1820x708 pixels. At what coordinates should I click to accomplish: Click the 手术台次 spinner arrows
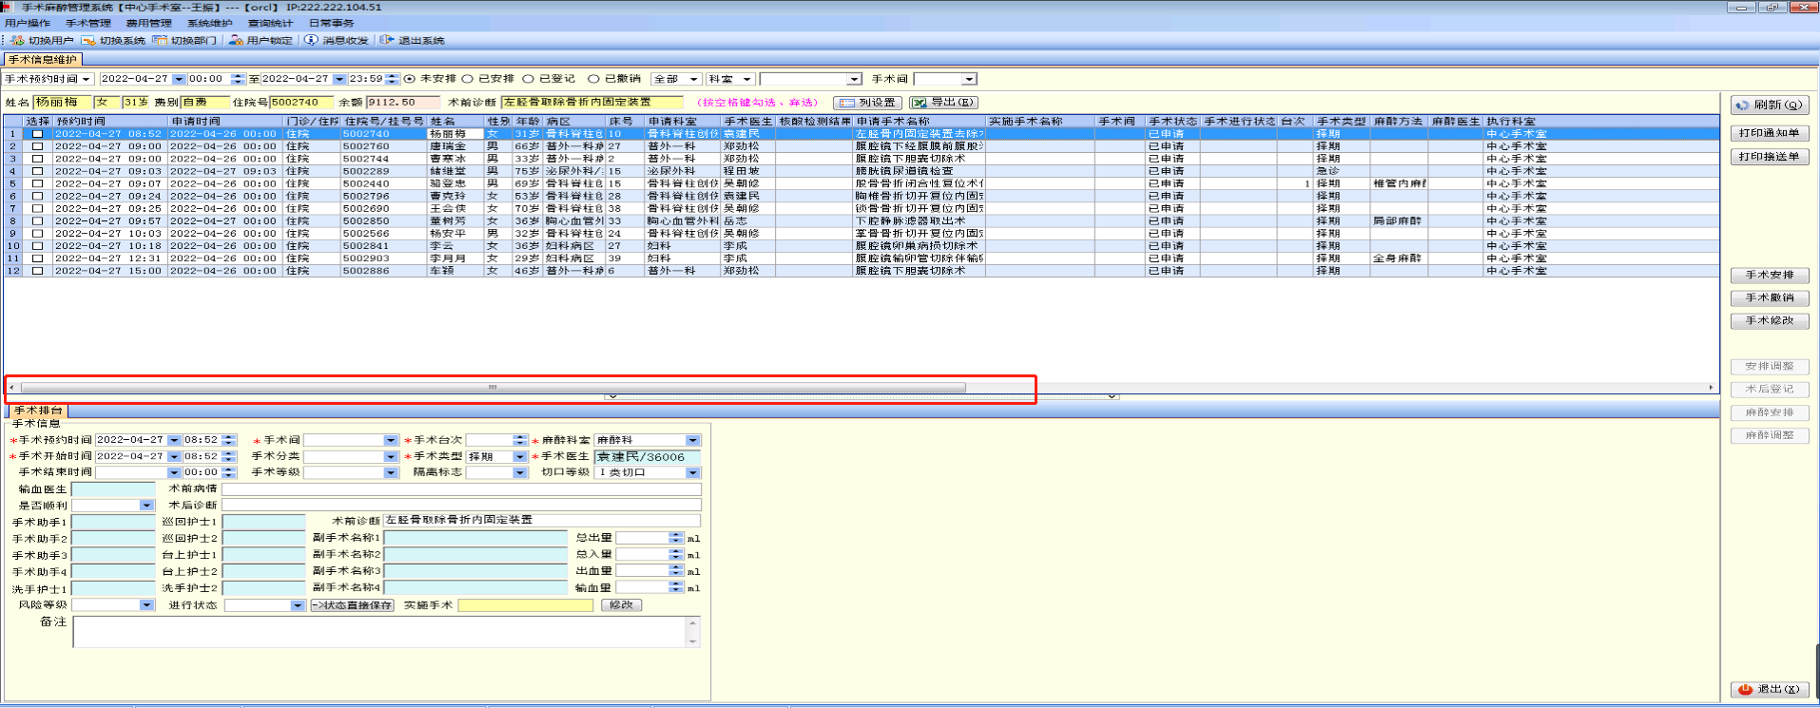520,440
